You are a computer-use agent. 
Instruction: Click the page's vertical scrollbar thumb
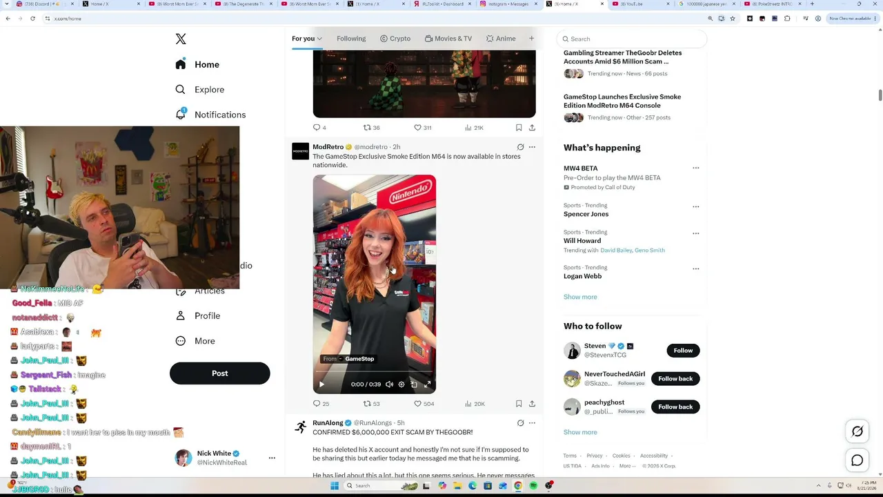pos(880,95)
